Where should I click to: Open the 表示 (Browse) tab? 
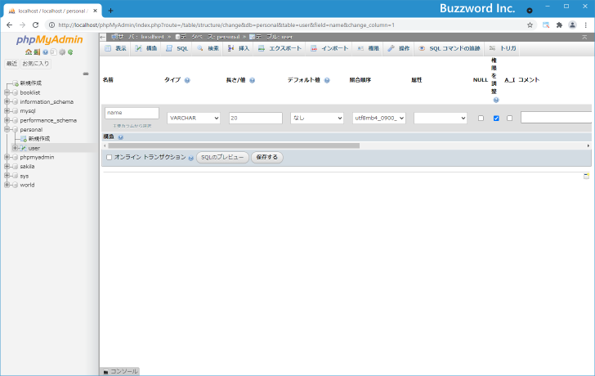[x=116, y=48]
